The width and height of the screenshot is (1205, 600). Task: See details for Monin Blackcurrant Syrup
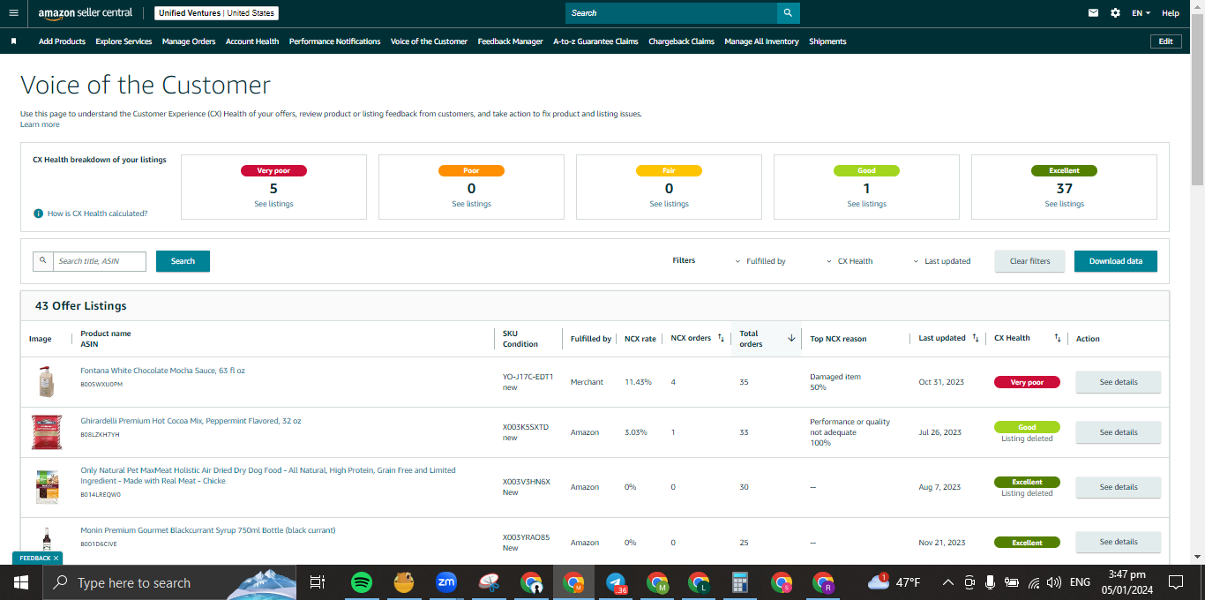tap(1119, 542)
